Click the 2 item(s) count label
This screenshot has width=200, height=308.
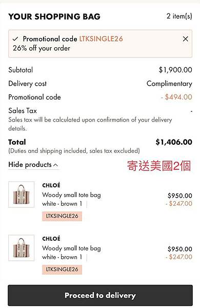click(179, 16)
